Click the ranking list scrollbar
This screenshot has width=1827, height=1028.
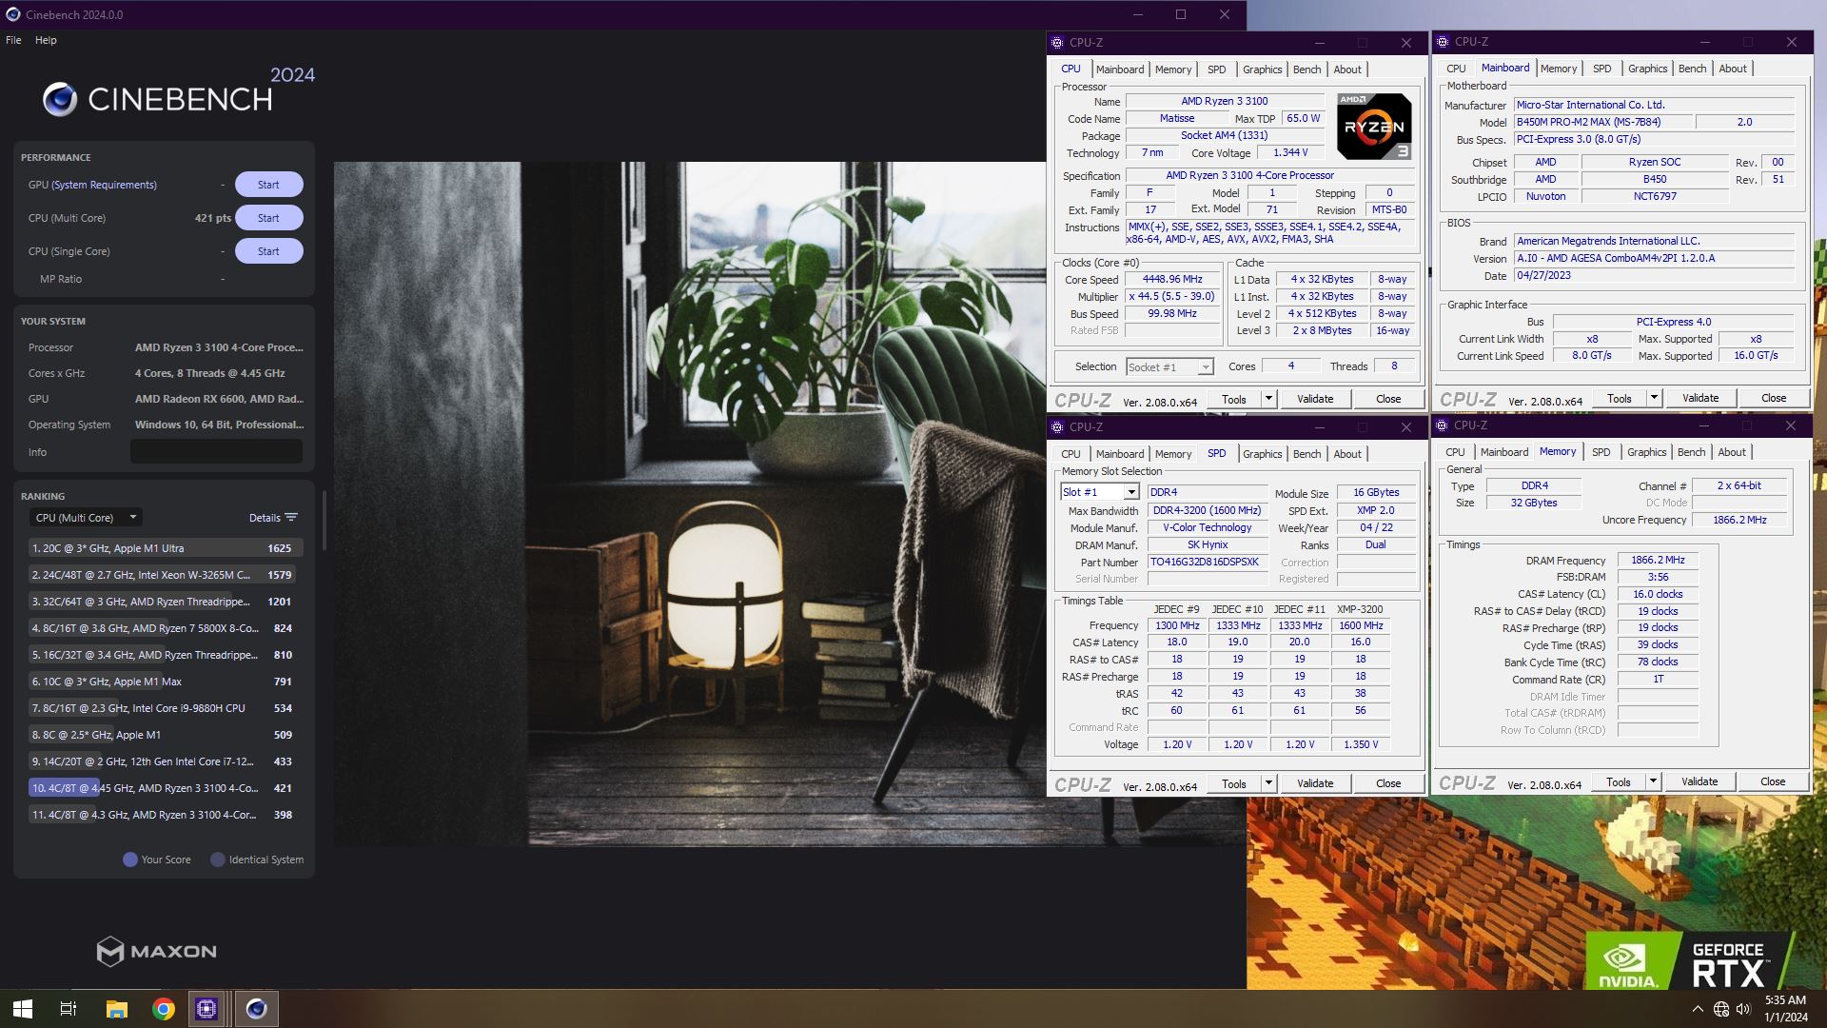tap(324, 521)
